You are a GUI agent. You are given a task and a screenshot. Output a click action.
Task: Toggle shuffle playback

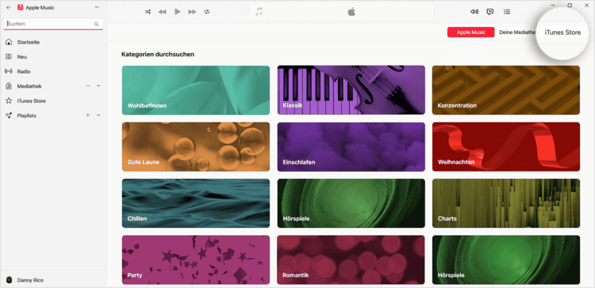(x=148, y=12)
